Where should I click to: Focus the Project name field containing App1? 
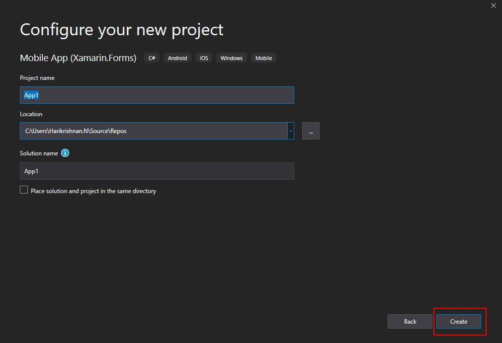(157, 95)
